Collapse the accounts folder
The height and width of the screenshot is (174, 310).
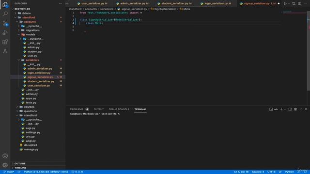(38, 22)
